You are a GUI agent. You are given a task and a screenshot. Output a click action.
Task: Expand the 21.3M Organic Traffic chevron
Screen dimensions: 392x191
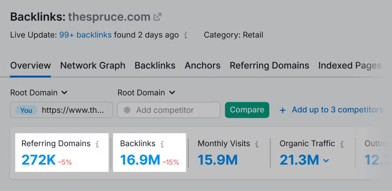326,160
